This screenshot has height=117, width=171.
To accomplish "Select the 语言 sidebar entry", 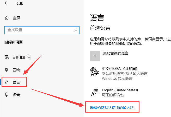I will 16,82.
